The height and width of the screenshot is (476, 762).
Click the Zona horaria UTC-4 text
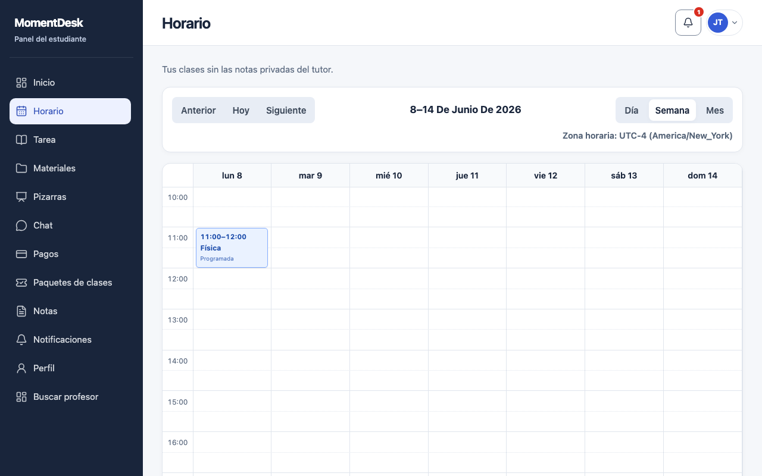coord(647,136)
